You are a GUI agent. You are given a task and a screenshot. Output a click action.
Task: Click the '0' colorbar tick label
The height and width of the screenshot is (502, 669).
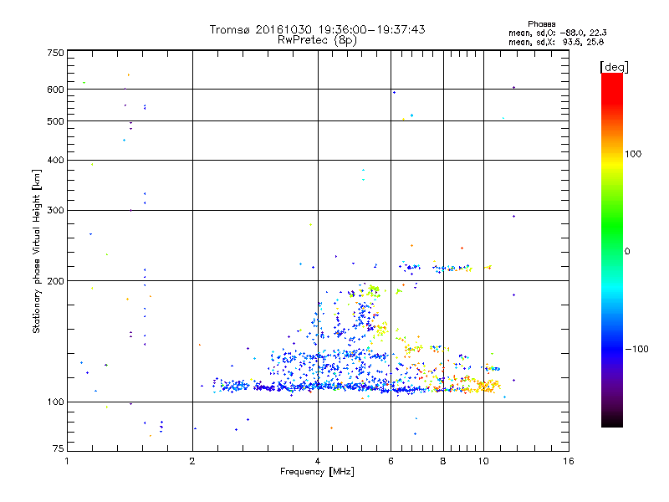click(627, 252)
